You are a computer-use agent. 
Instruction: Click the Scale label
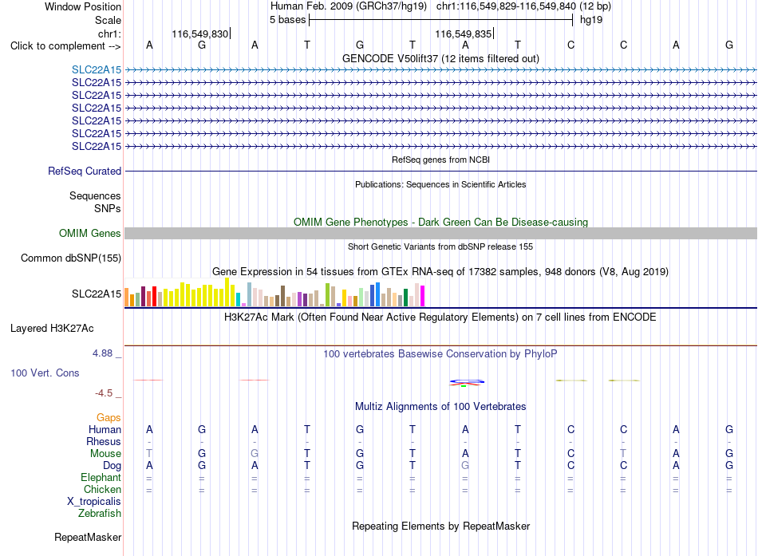(x=108, y=20)
